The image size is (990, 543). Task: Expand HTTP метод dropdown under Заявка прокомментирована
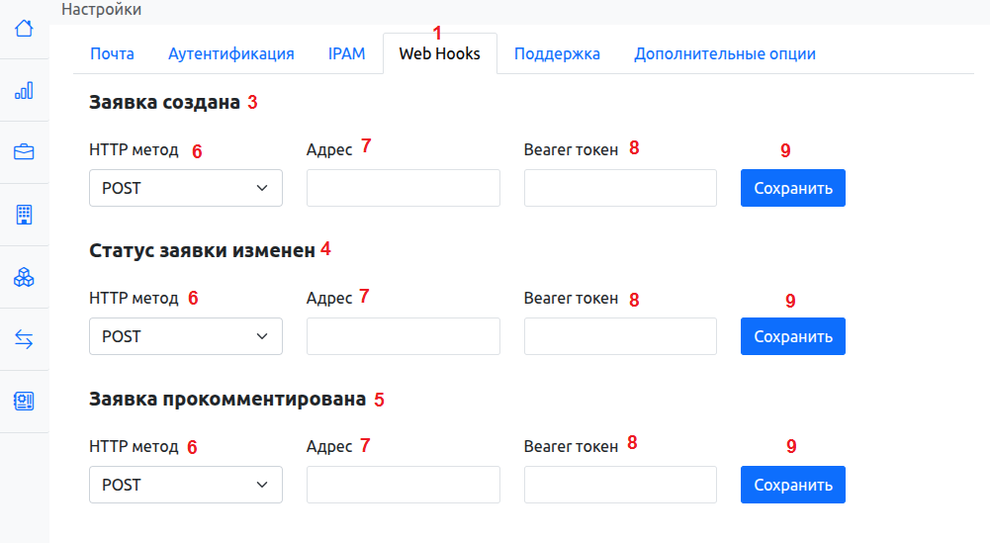click(x=186, y=485)
